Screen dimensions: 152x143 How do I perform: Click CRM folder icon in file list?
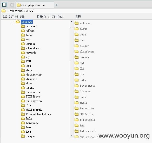(x=77, y=69)
